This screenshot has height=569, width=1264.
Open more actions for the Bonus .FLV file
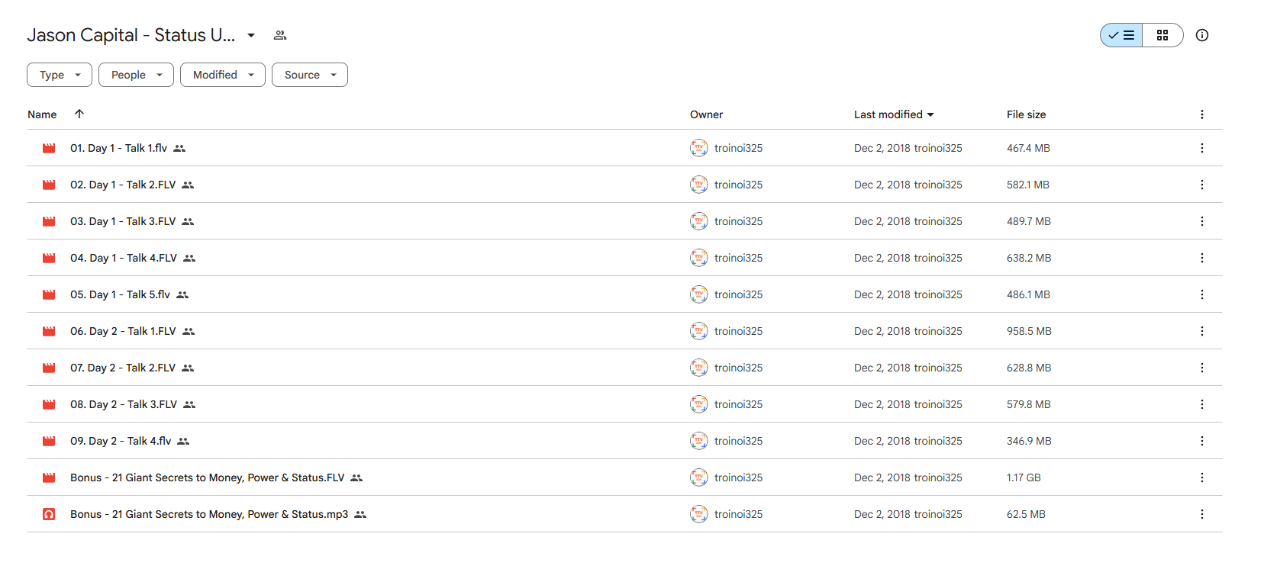(1201, 477)
